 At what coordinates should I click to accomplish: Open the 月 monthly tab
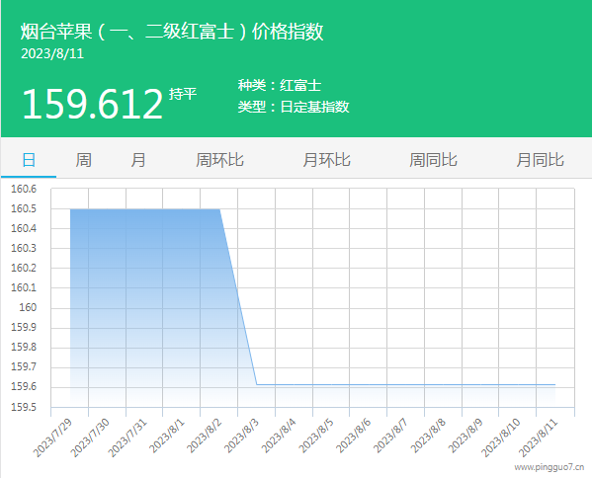(x=138, y=160)
